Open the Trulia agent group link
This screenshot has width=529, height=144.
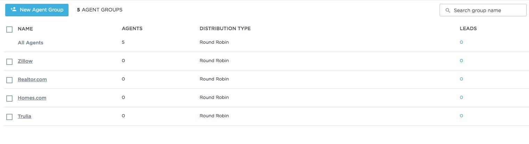click(24, 116)
